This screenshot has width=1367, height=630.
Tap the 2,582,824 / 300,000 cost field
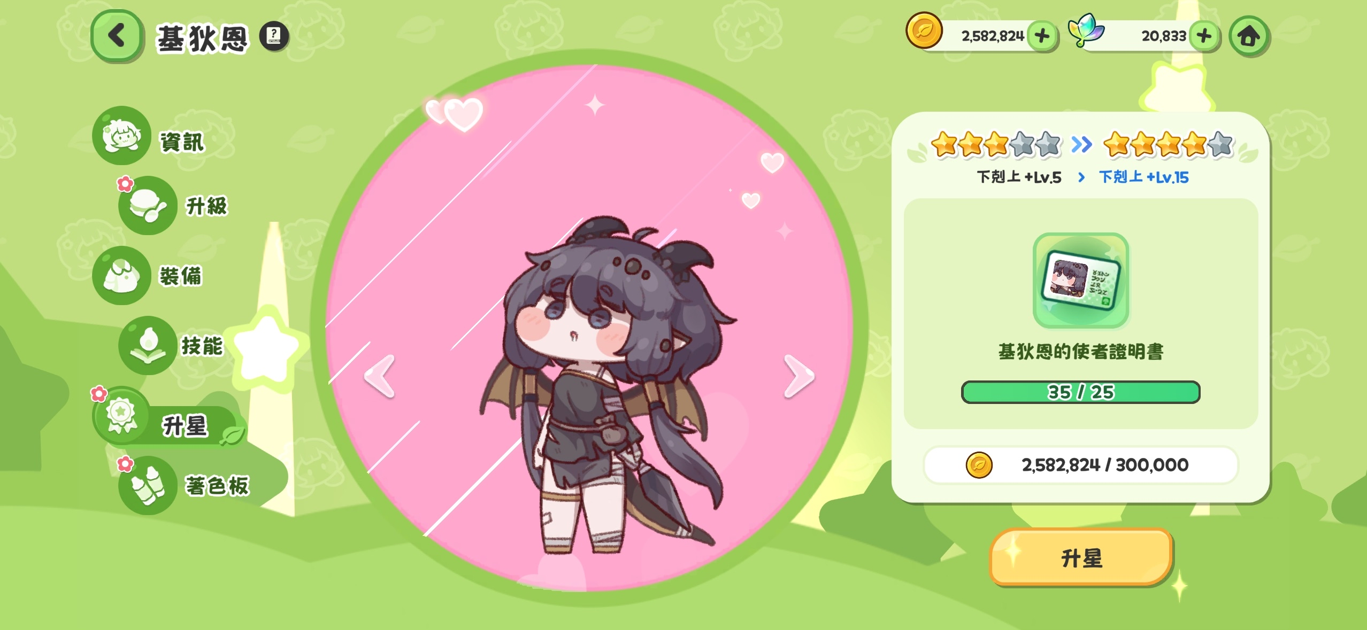pos(1081,465)
